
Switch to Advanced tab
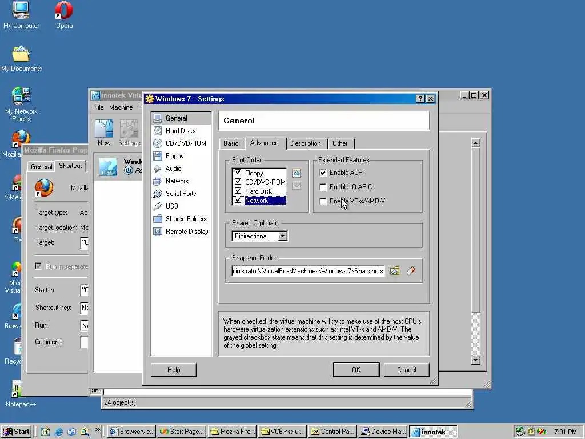[264, 143]
